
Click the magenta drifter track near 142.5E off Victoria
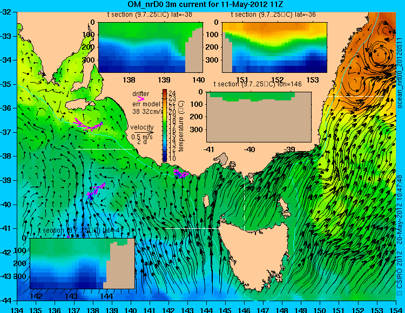(x=181, y=174)
